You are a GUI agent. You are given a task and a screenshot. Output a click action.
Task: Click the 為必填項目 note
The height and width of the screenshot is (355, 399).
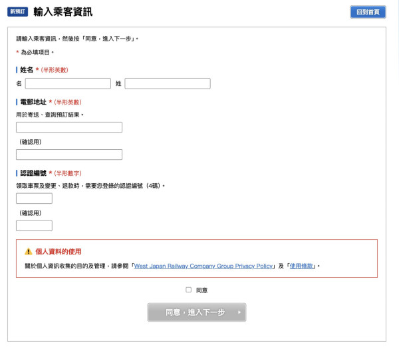[35, 52]
